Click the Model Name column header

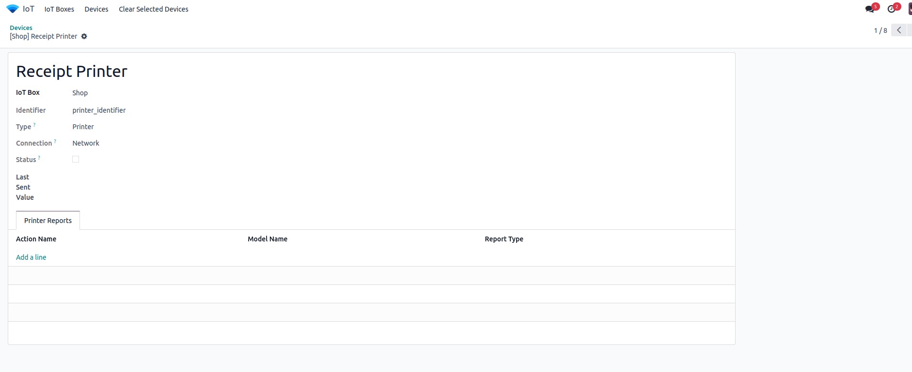(x=267, y=239)
